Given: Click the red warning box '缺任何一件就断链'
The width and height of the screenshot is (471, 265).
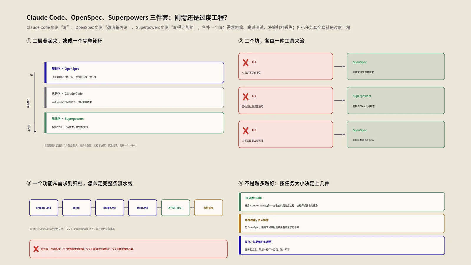Looking at the screenshot, I should (x=128, y=249).
